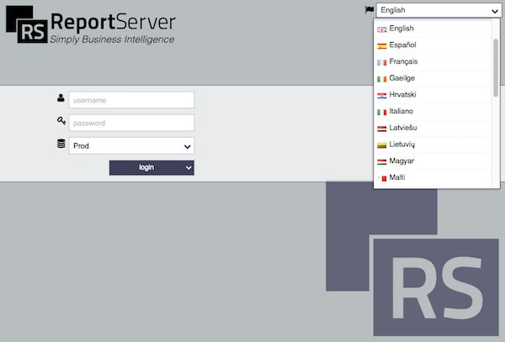Click the UK flag next to English
Screen dimensions: 505x342
point(381,29)
